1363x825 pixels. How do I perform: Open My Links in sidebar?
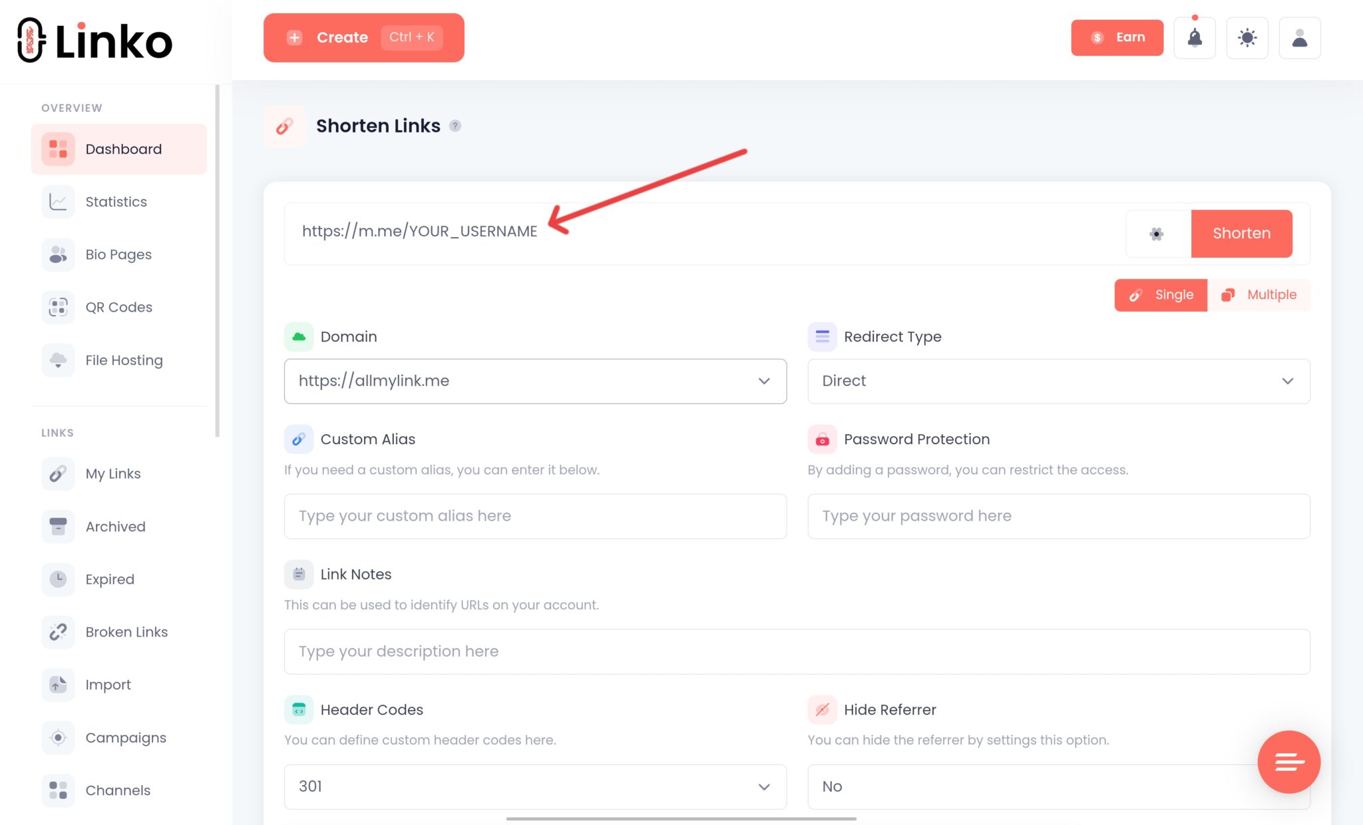(x=119, y=473)
